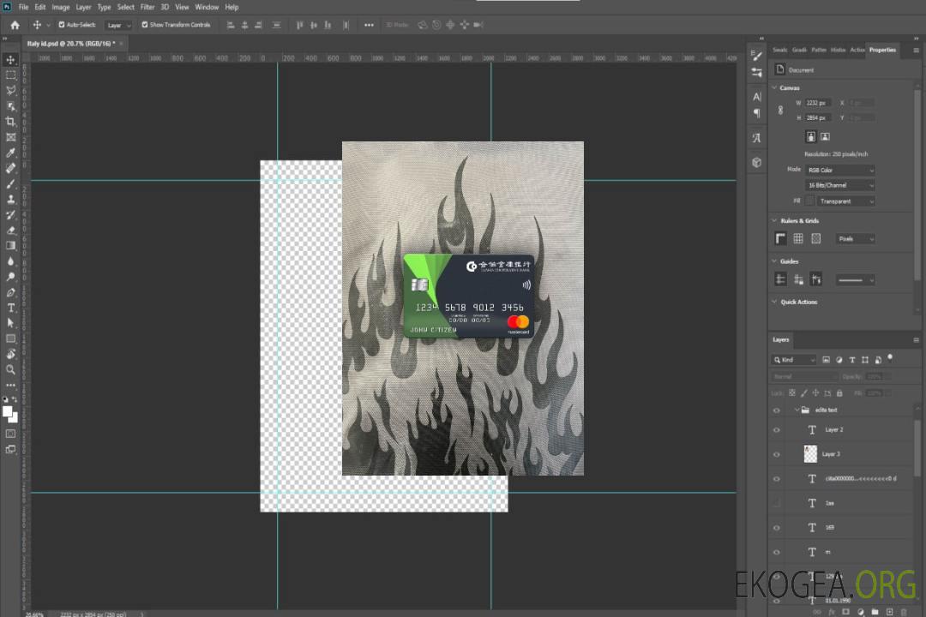Select the Crop tool in the toolbar
Screen dimensions: 926x617
point(11,122)
